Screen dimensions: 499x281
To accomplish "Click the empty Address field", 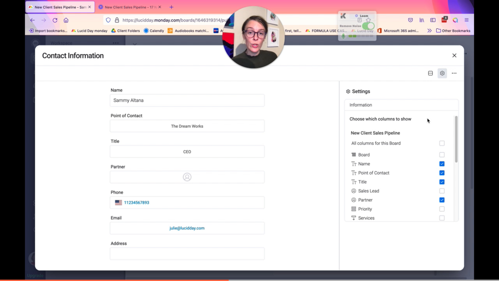I will (187, 254).
